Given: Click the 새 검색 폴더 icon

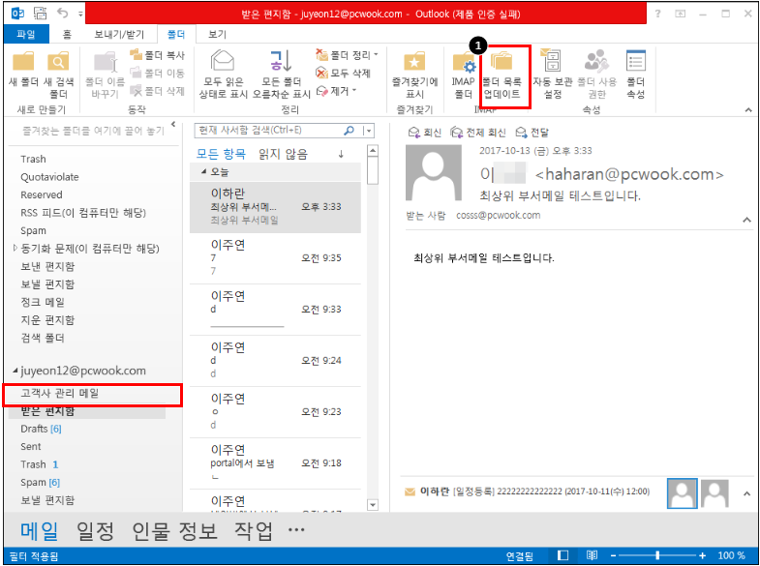Looking at the screenshot, I should (58, 62).
